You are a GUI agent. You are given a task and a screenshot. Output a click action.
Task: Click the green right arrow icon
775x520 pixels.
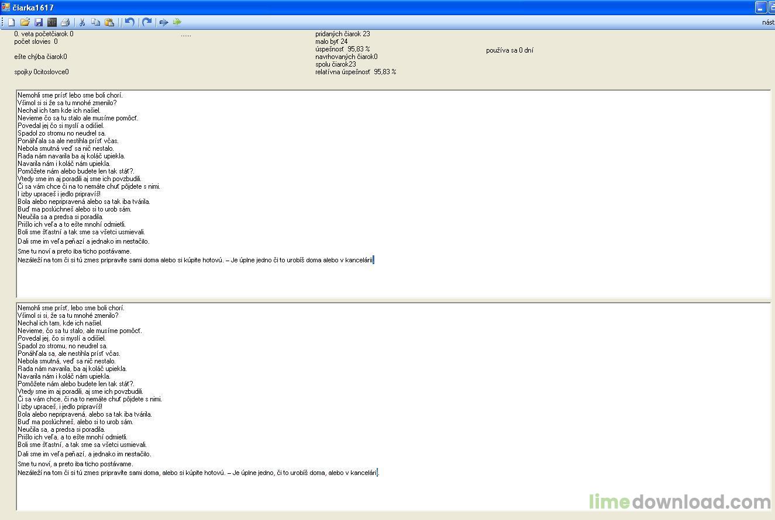177,22
